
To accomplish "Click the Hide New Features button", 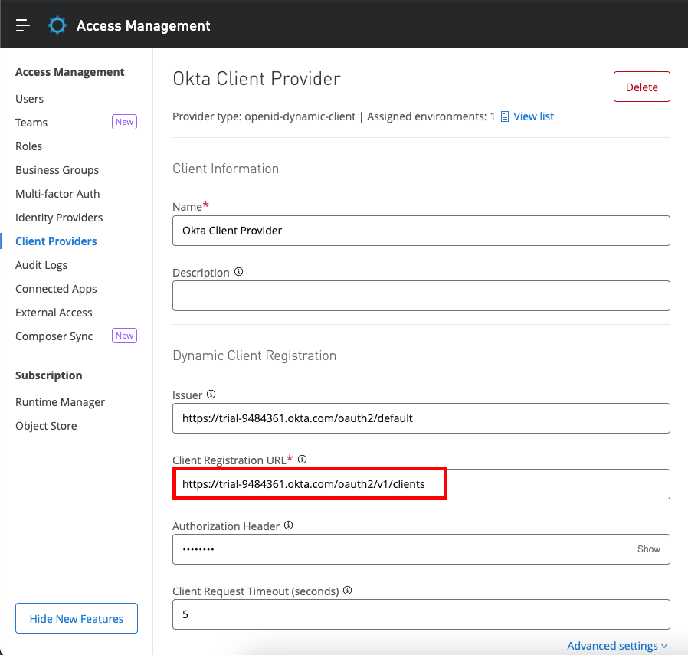I will [77, 619].
